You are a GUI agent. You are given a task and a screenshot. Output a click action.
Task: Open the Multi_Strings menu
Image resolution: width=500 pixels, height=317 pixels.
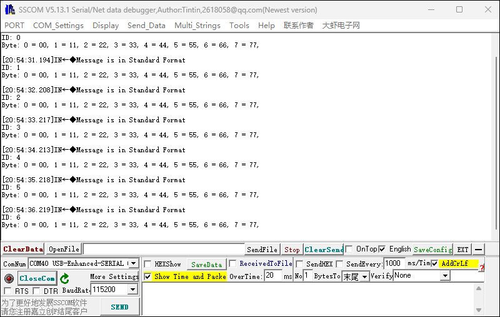(197, 26)
